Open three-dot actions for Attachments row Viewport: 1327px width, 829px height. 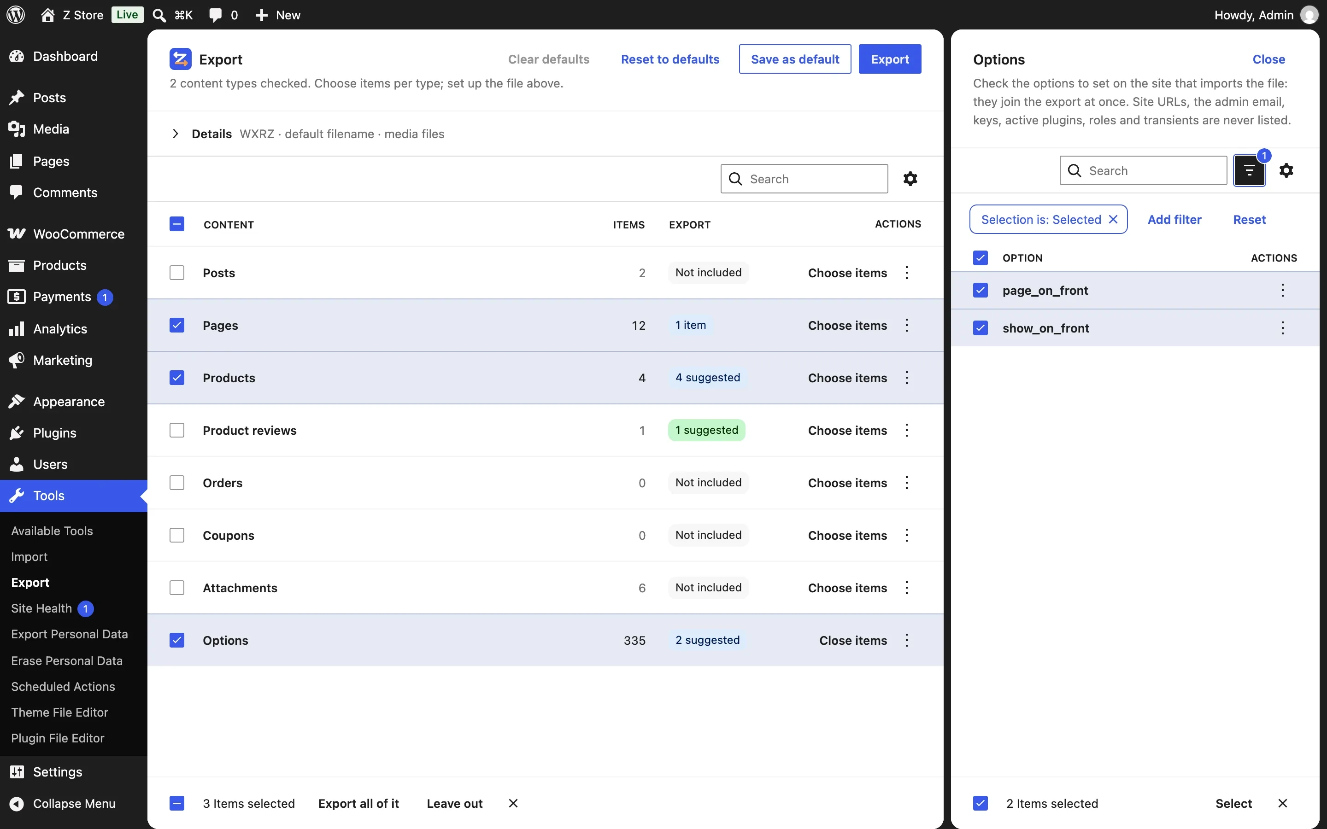pyautogui.click(x=907, y=588)
